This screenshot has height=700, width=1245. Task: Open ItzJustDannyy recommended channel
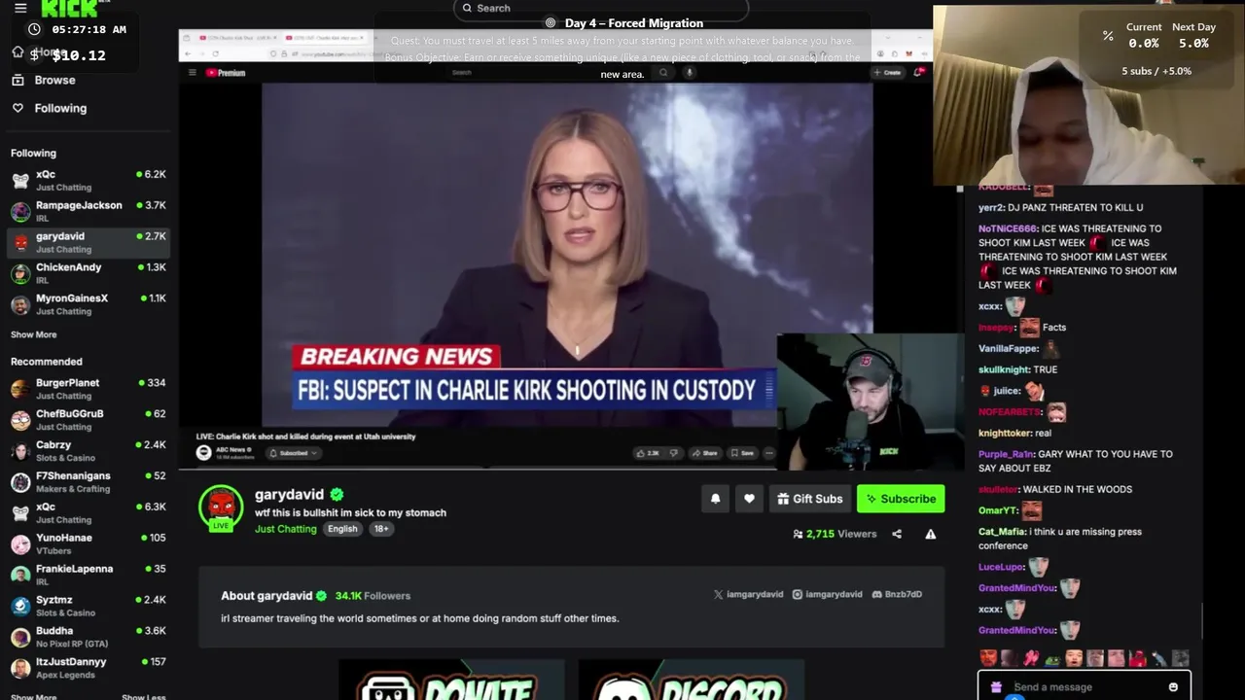(89, 668)
